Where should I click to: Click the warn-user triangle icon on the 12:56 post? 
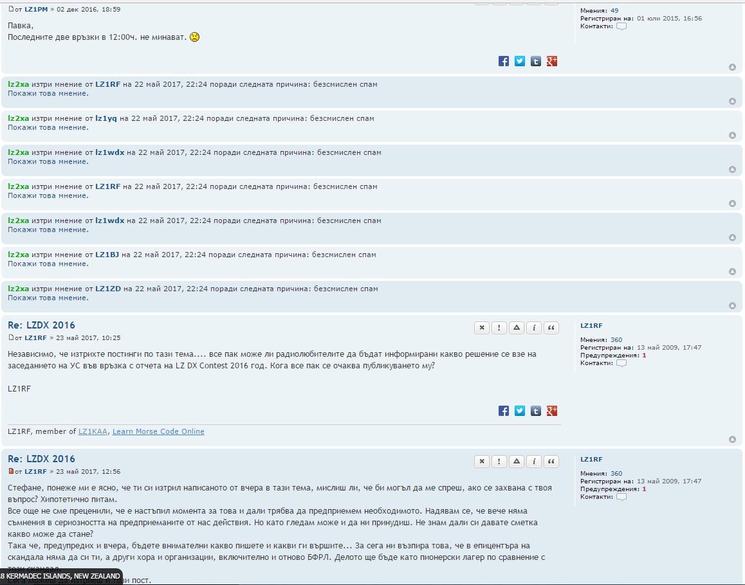coord(516,462)
